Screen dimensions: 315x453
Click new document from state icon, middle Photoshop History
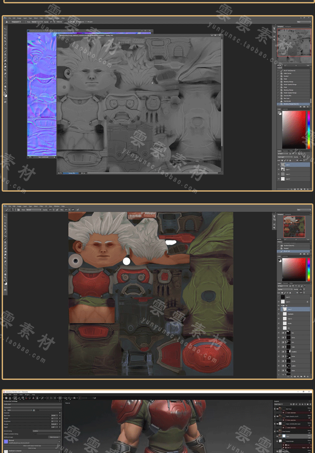click(x=301, y=254)
